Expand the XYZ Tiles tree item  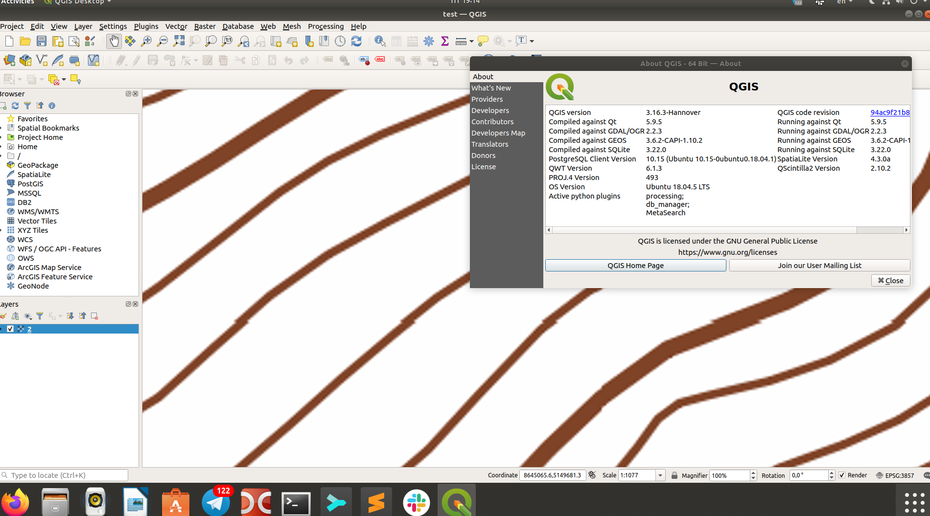point(2,230)
